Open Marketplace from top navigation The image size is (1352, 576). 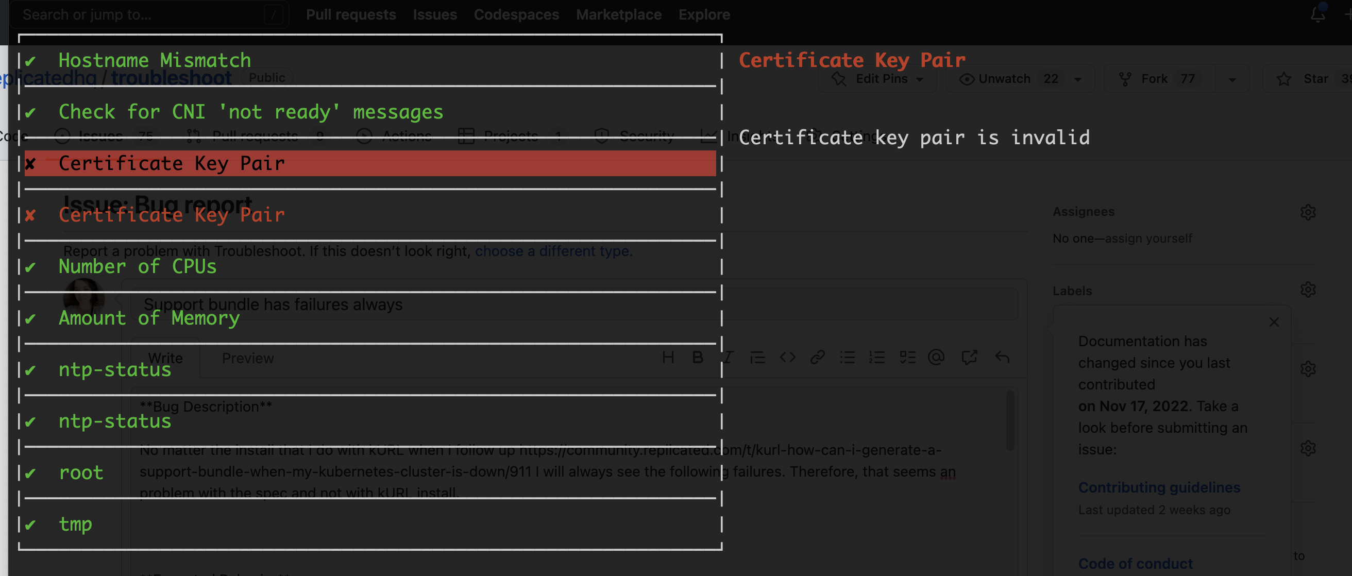tap(619, 14)
